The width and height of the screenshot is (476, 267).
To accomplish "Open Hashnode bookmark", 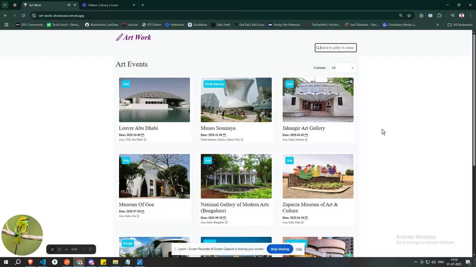I will click(x=174, y=25).
